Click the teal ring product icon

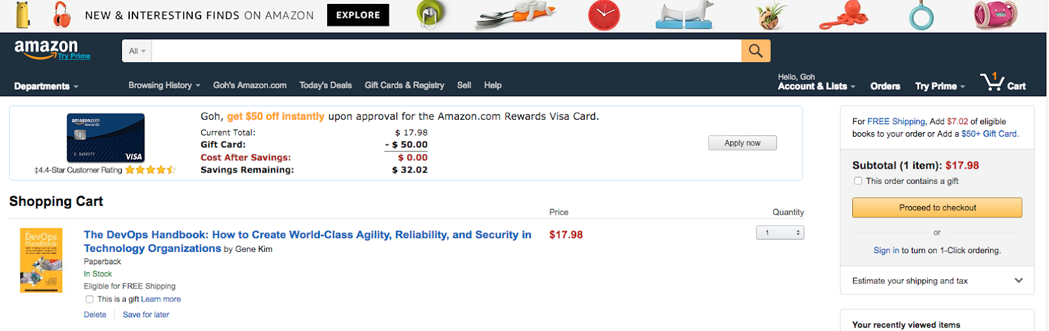click(921, 16)
